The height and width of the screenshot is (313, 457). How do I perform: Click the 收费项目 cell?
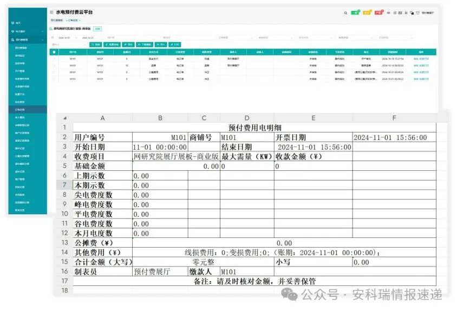[102, 156]
